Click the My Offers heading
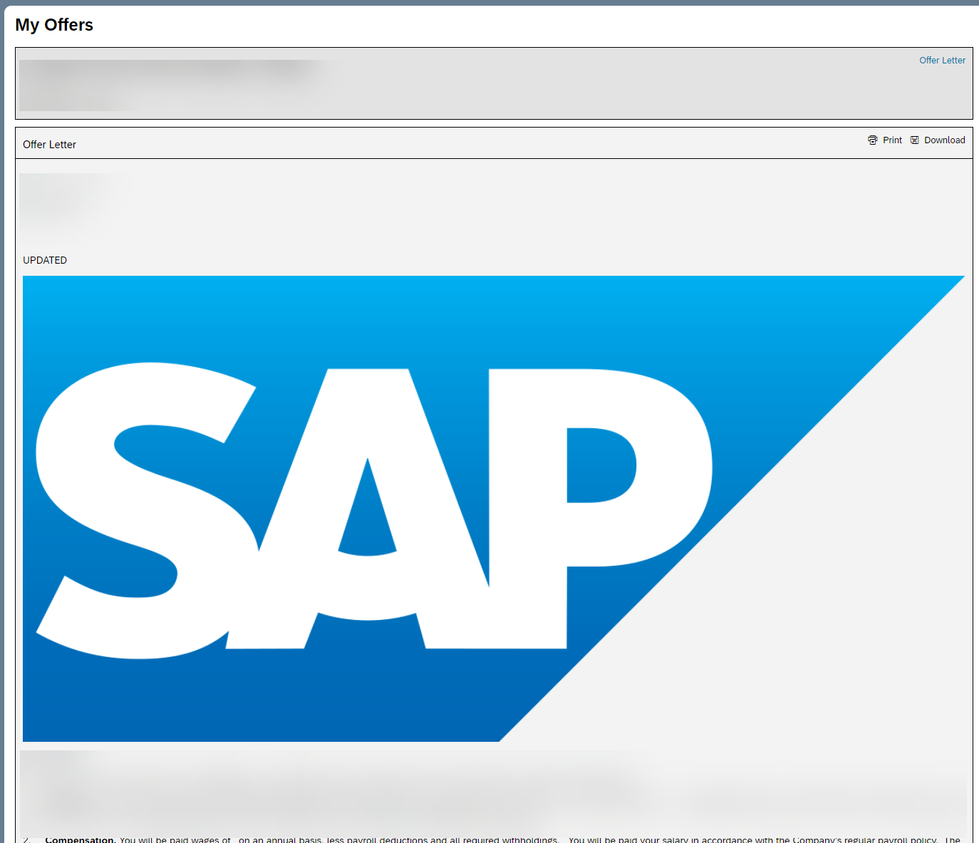The image size is (979, 843). point(54,25)
